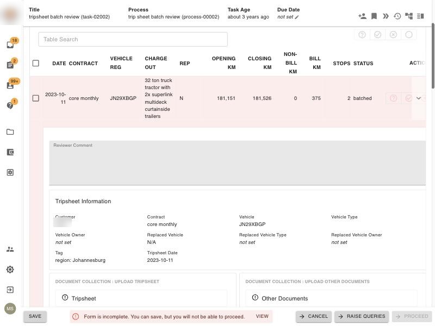Tick the select-all checkbox in table header
The width and height of the screenshot is (435, 326).
tap(36, 63)
